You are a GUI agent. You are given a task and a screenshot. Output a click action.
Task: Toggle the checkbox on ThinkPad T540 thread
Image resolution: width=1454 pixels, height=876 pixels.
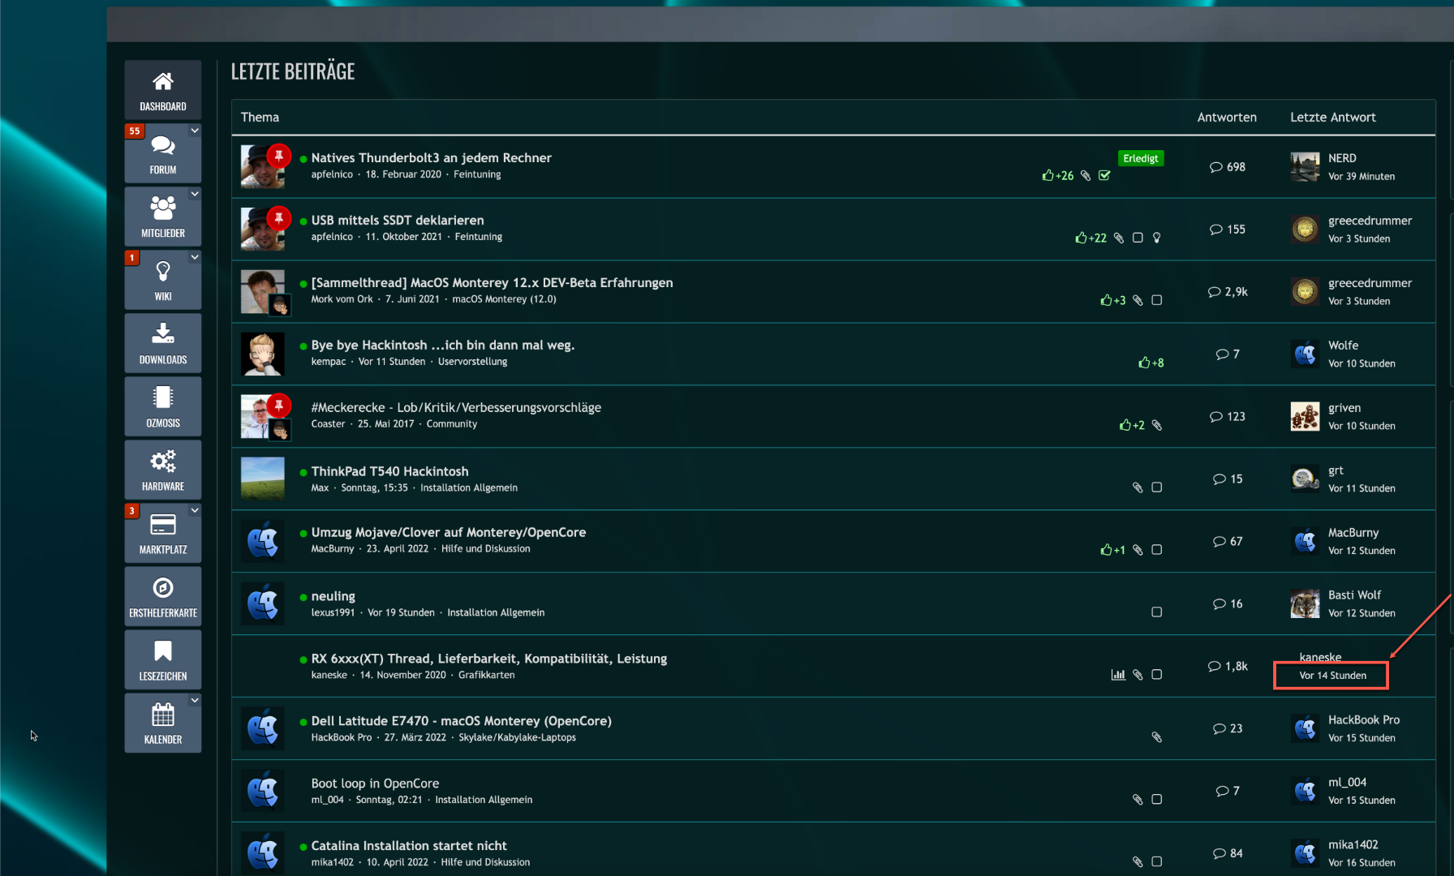click(1157, 487)
